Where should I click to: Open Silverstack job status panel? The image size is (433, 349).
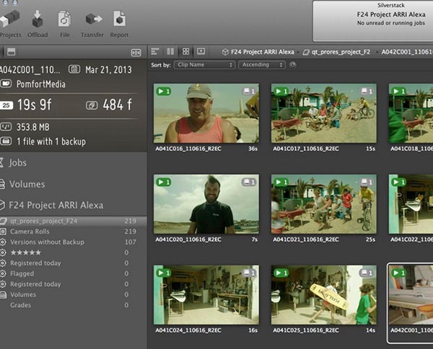372,20
